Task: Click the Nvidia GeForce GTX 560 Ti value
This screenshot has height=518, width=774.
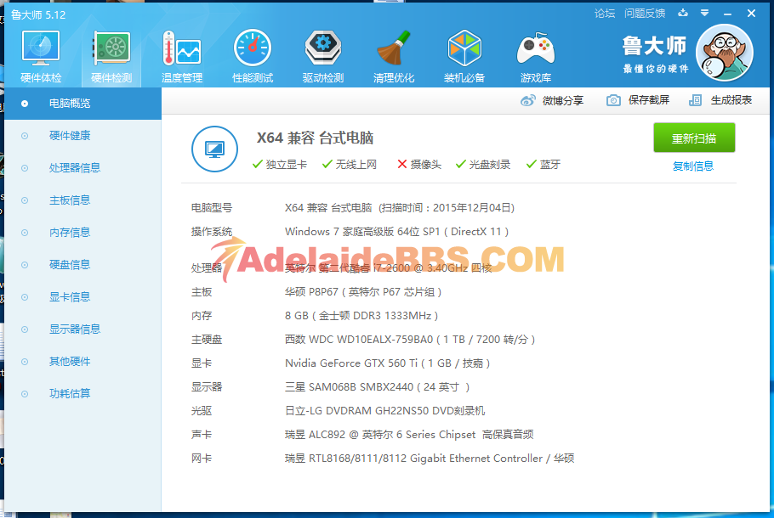Action: 388,363
